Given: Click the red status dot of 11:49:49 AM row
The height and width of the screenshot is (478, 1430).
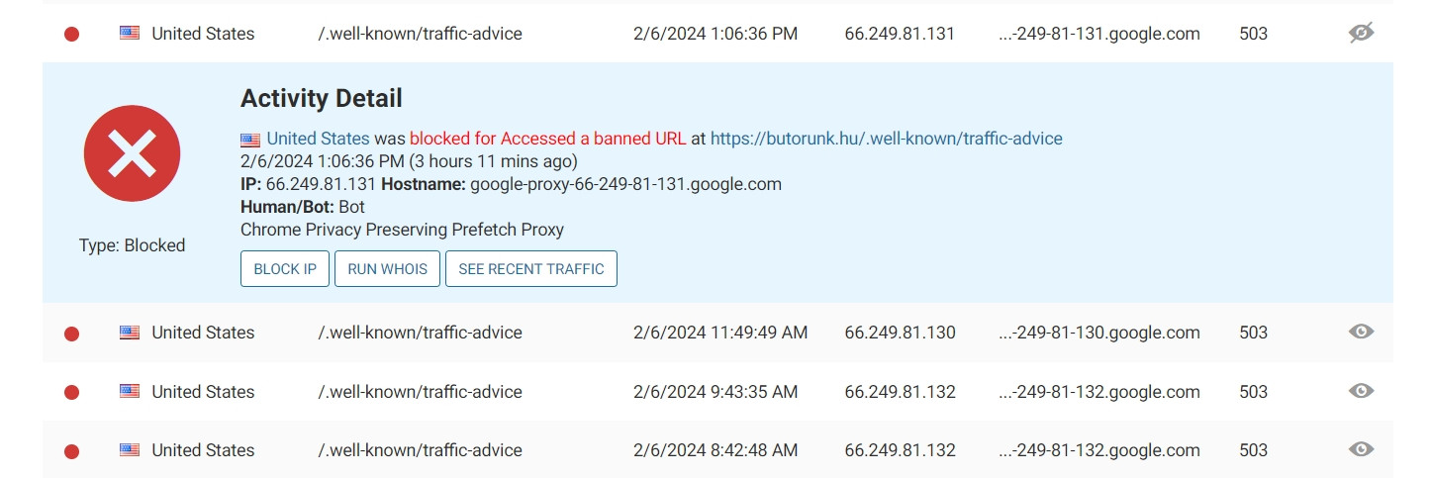Looking at the screenshot, I should coord(71,334).
